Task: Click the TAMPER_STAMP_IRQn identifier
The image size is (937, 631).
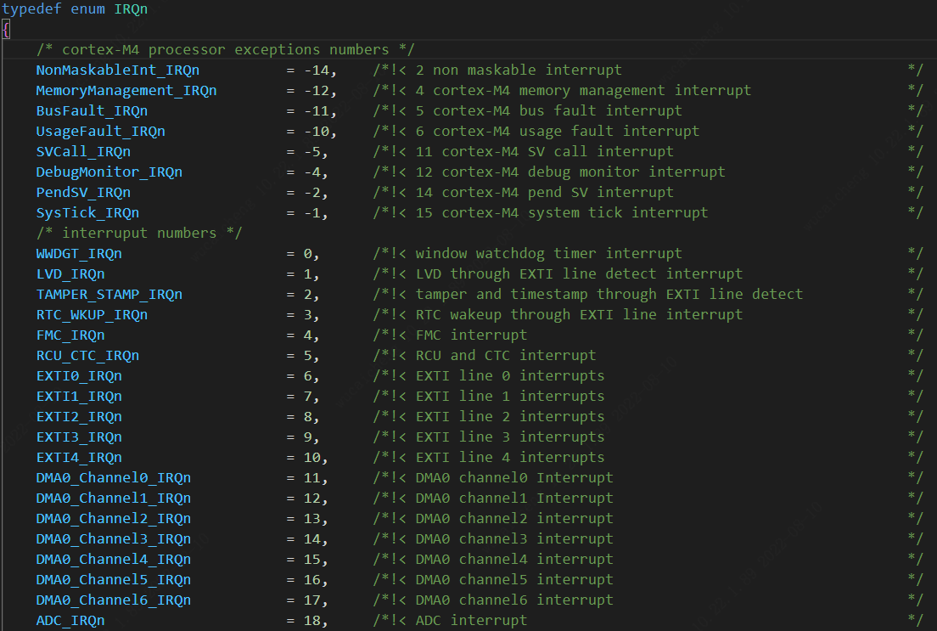Action: click(x=109, y=294)
